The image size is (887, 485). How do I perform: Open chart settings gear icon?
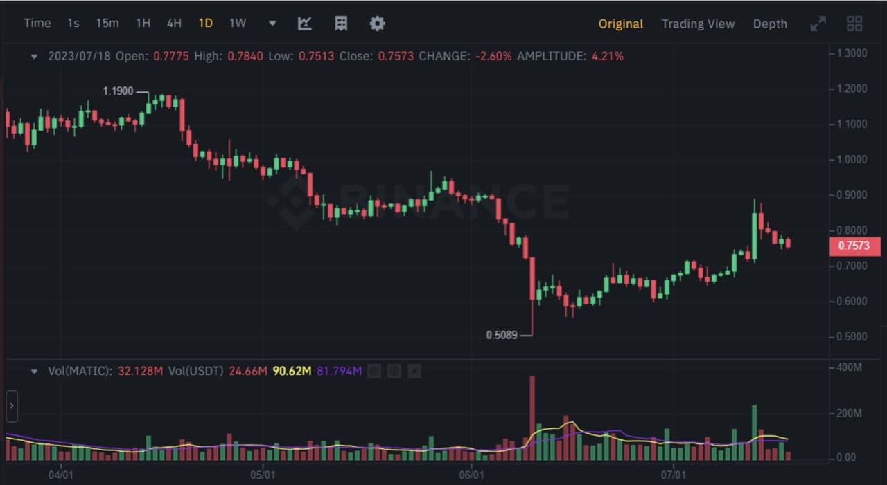(377, 24)
